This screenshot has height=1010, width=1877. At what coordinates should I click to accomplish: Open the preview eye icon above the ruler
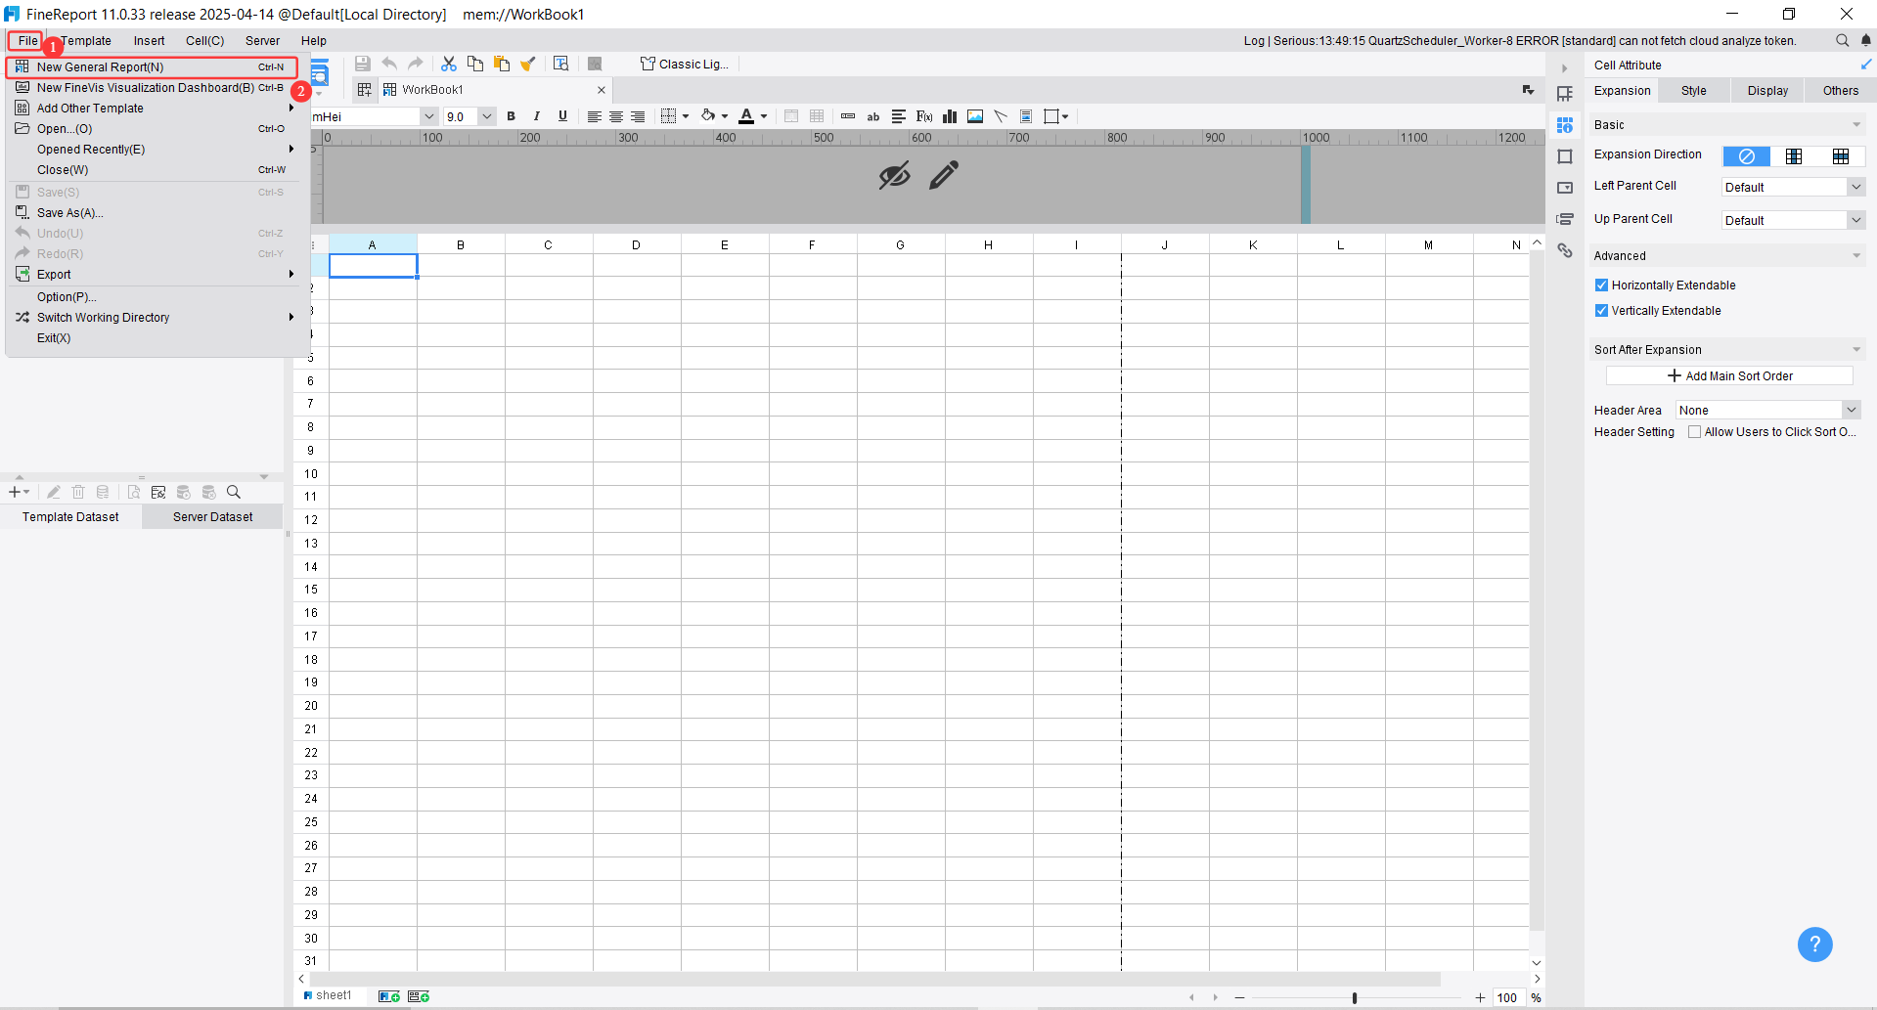tap(893, 174)
